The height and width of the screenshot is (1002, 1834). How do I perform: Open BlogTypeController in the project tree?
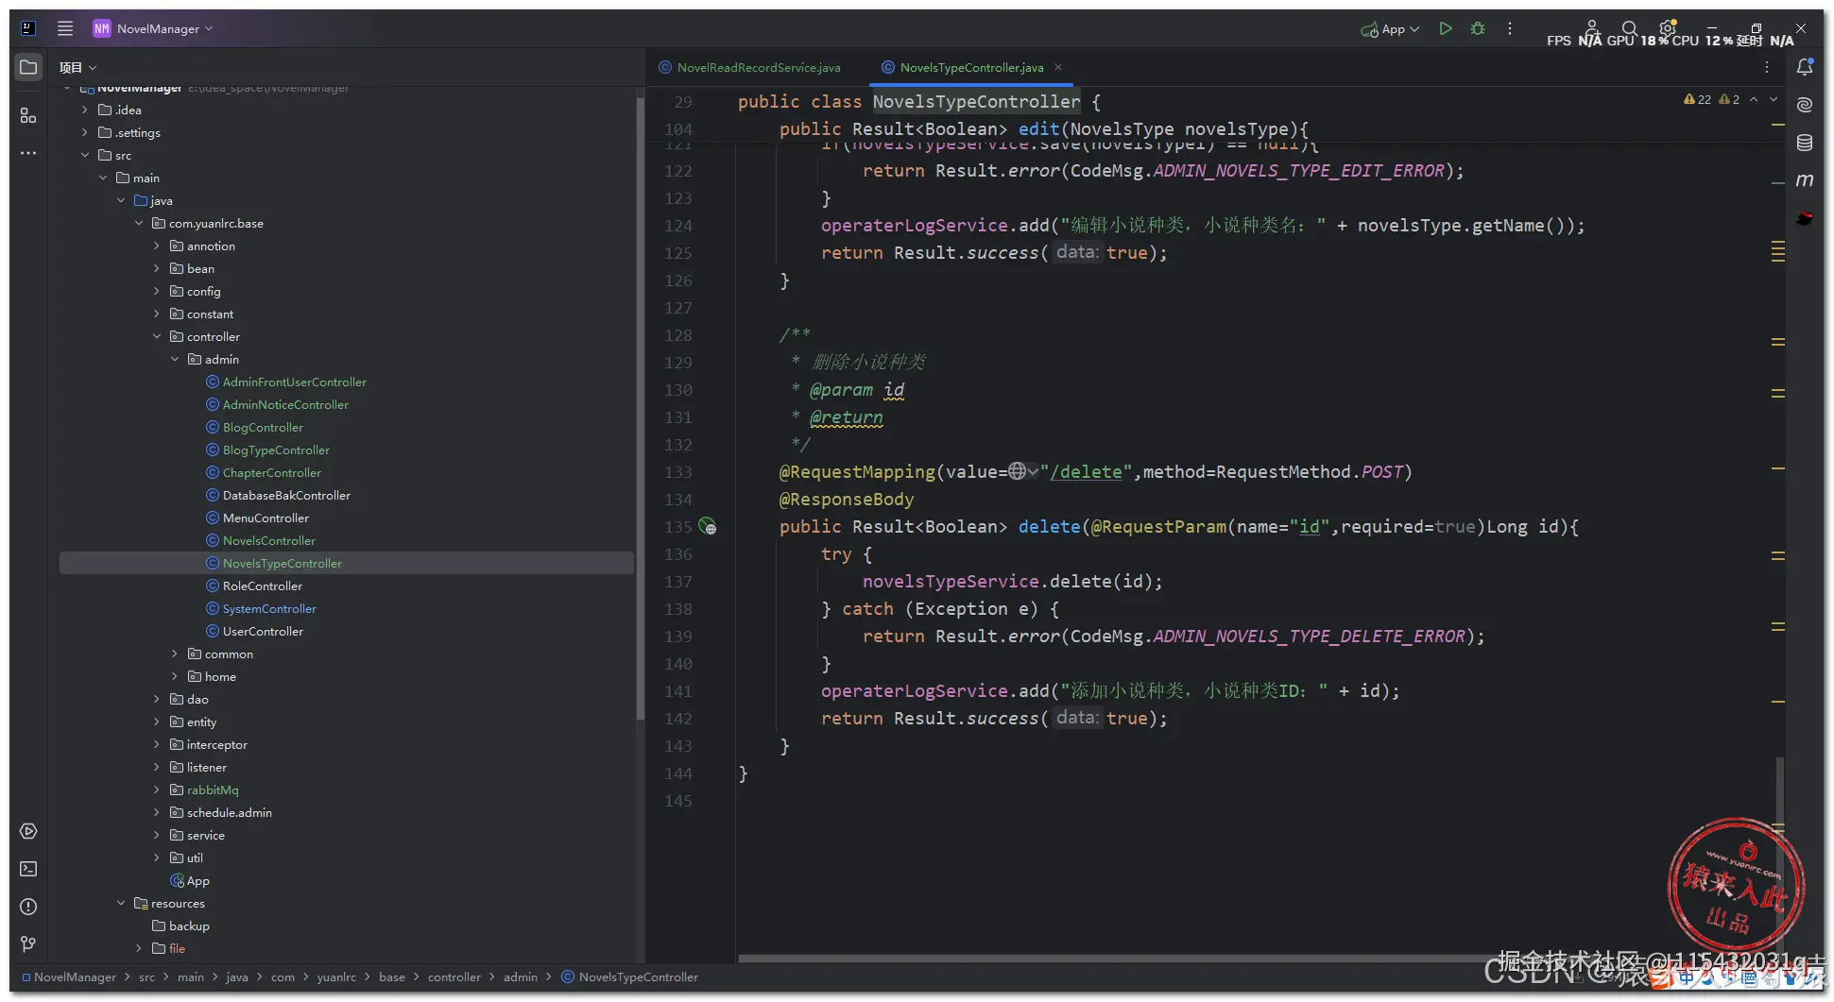coord(276,450)
